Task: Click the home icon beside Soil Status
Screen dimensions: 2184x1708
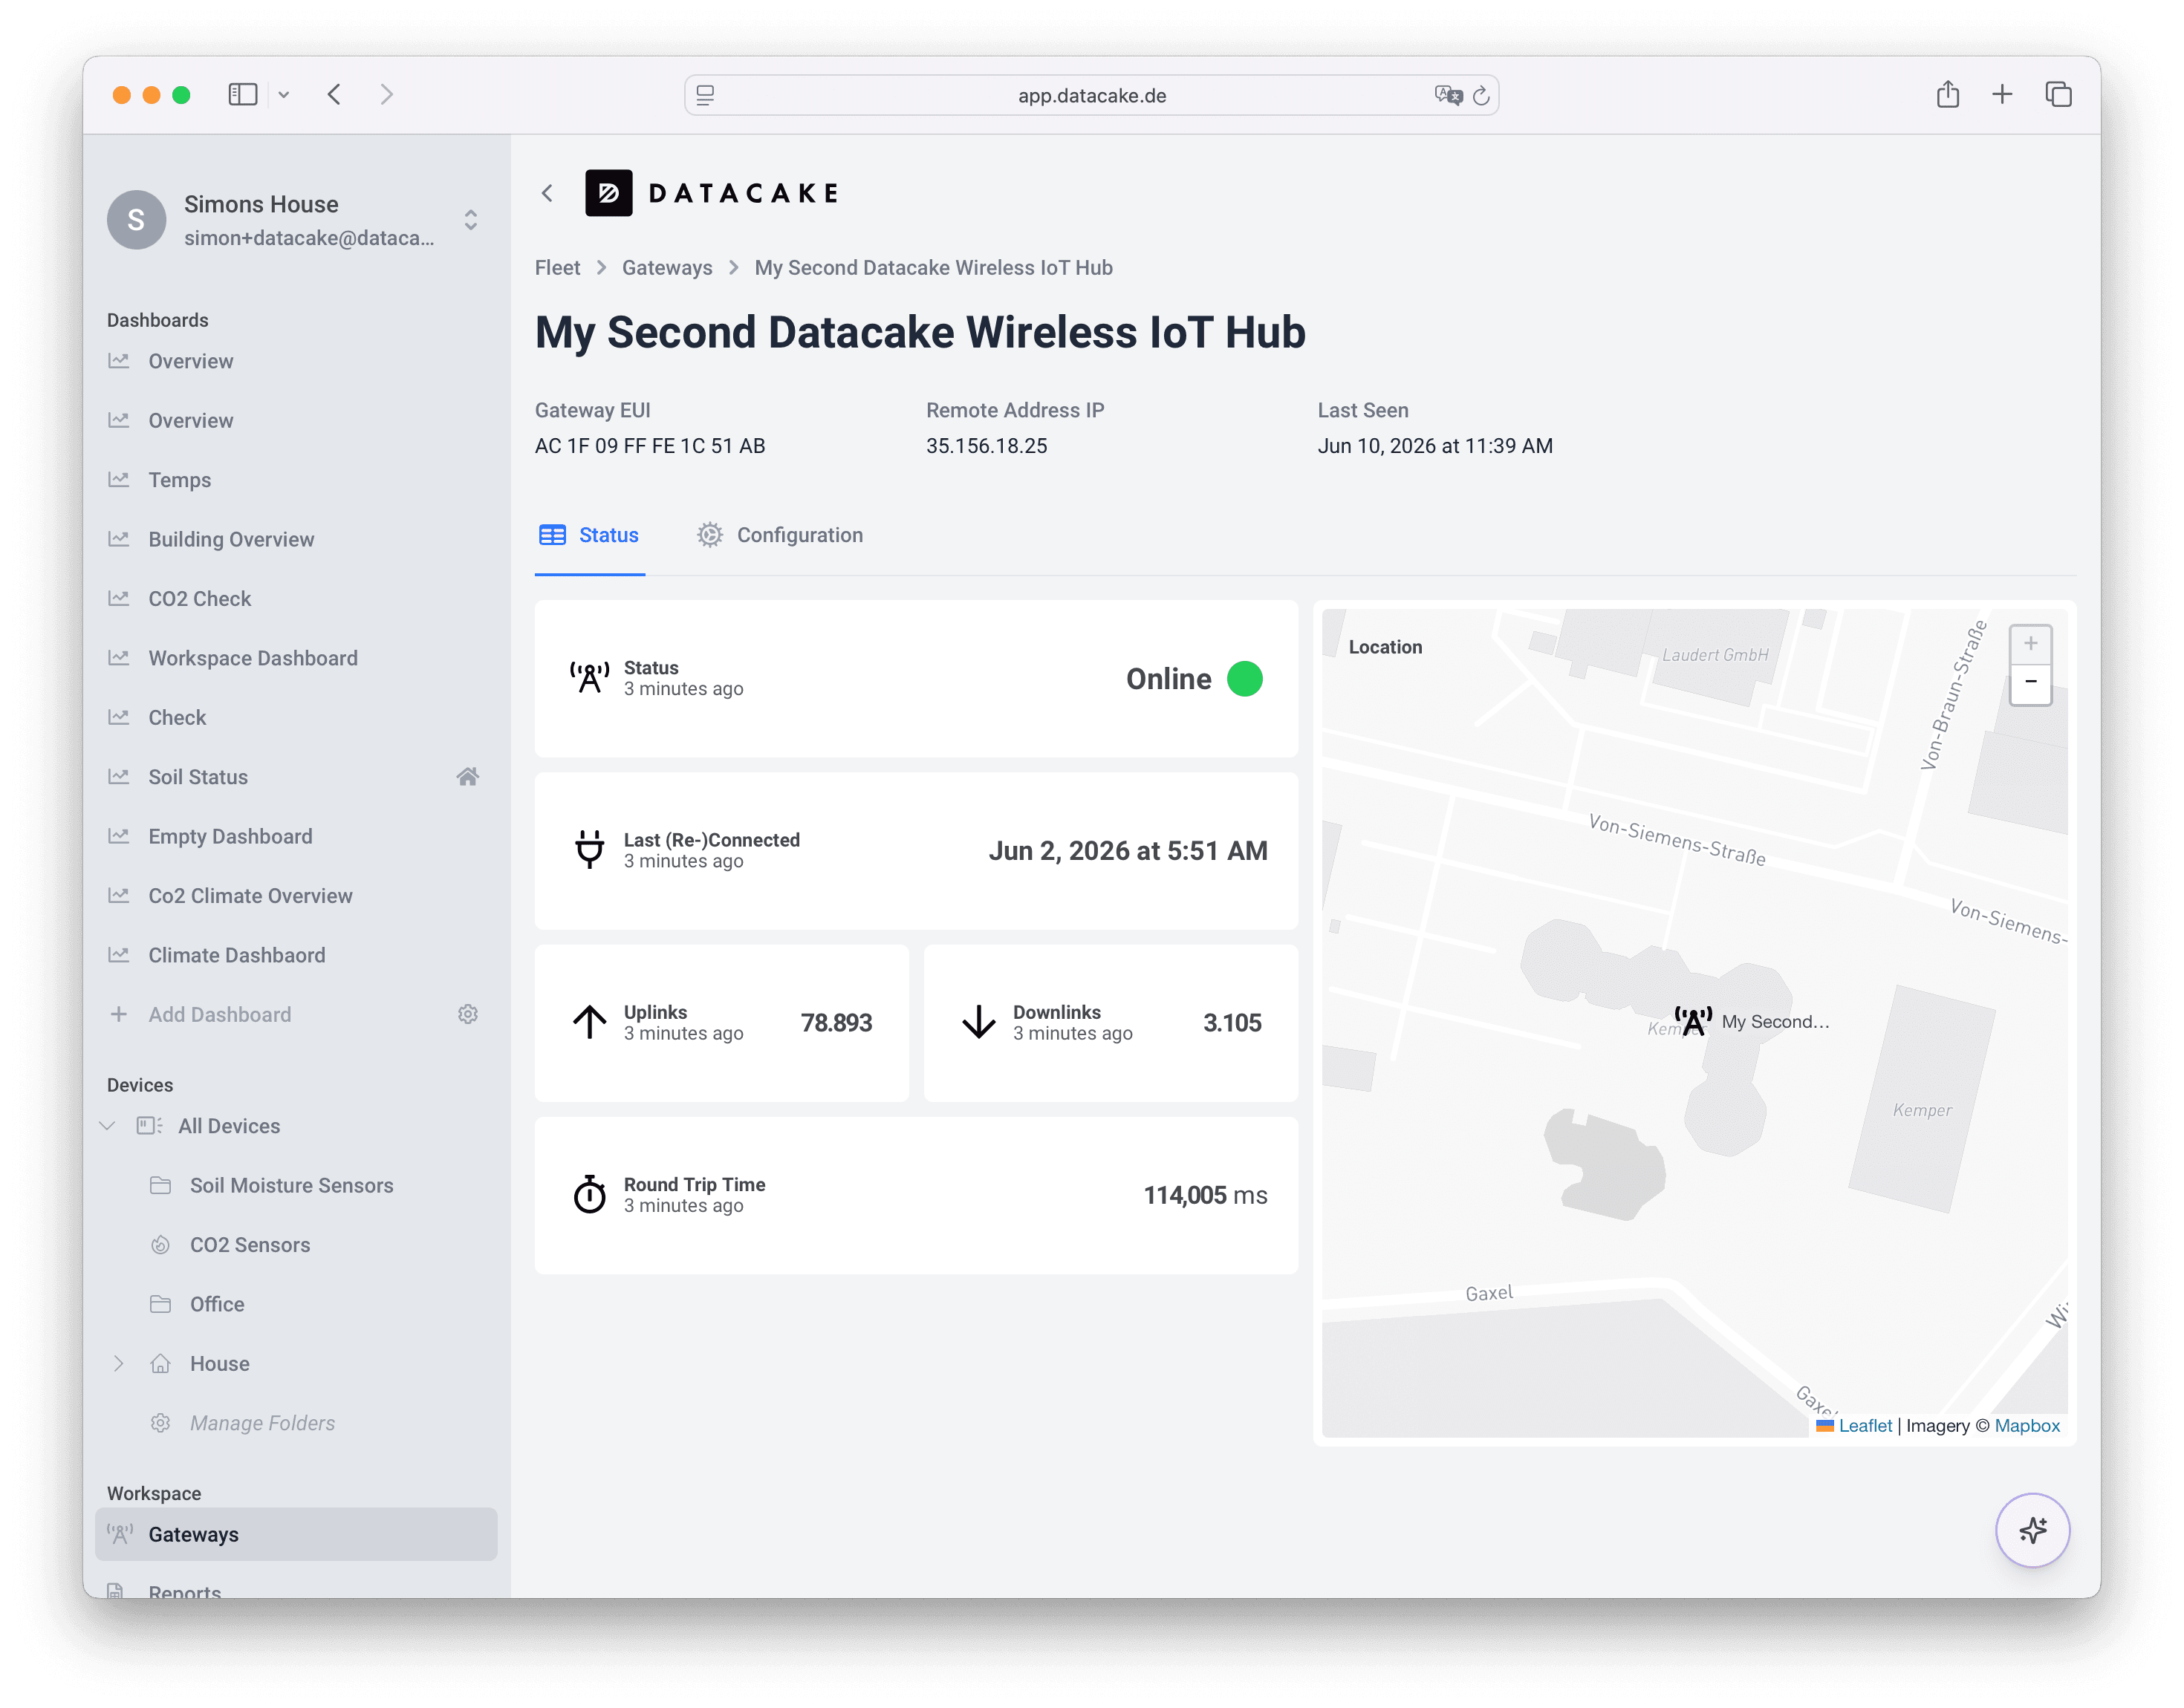Action: point(467,776)
